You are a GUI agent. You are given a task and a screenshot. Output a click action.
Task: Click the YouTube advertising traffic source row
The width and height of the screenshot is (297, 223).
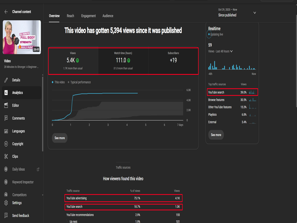tap(124, 198)
